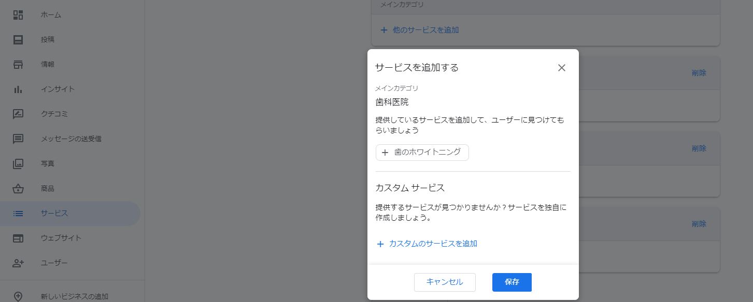753x302 pixels.
Task: Open ホーム in the sidebar menu
Action: click(51, 15)
